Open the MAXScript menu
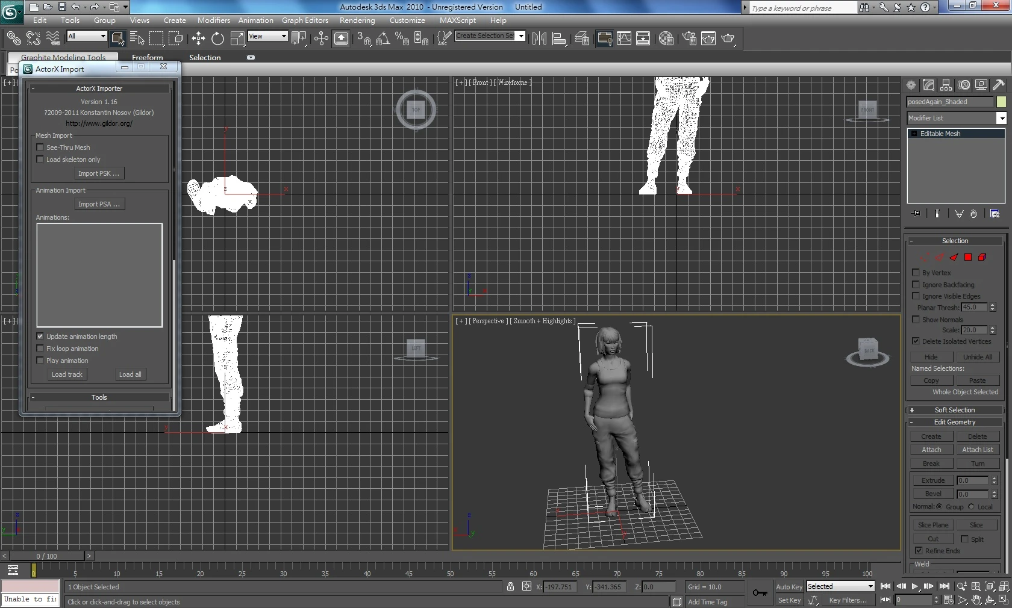 (x=457, y=20)
